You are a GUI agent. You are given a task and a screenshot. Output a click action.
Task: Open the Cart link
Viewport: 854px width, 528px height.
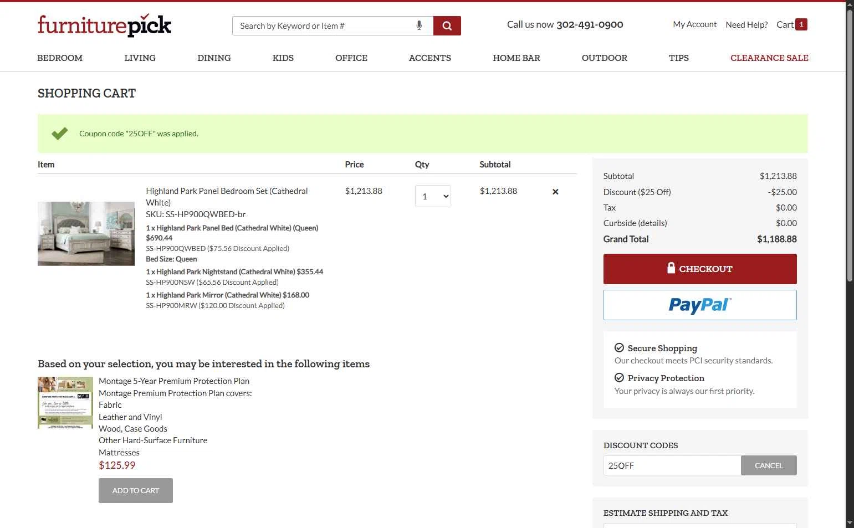pyautogui.click(x=785, y=24)
